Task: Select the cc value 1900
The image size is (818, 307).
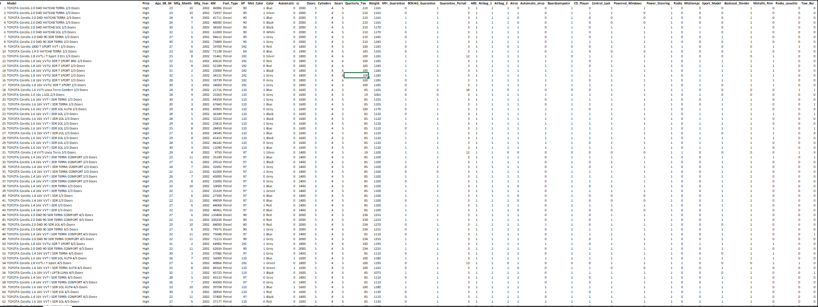Action: tap(302, 51)
